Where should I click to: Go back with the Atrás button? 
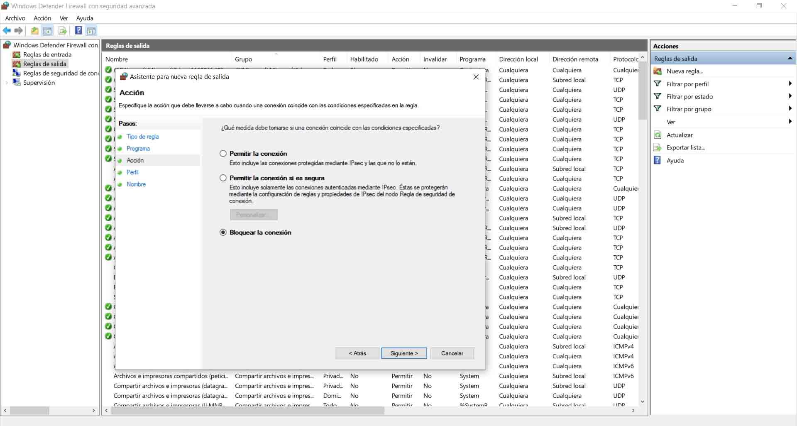pos(357,353)
